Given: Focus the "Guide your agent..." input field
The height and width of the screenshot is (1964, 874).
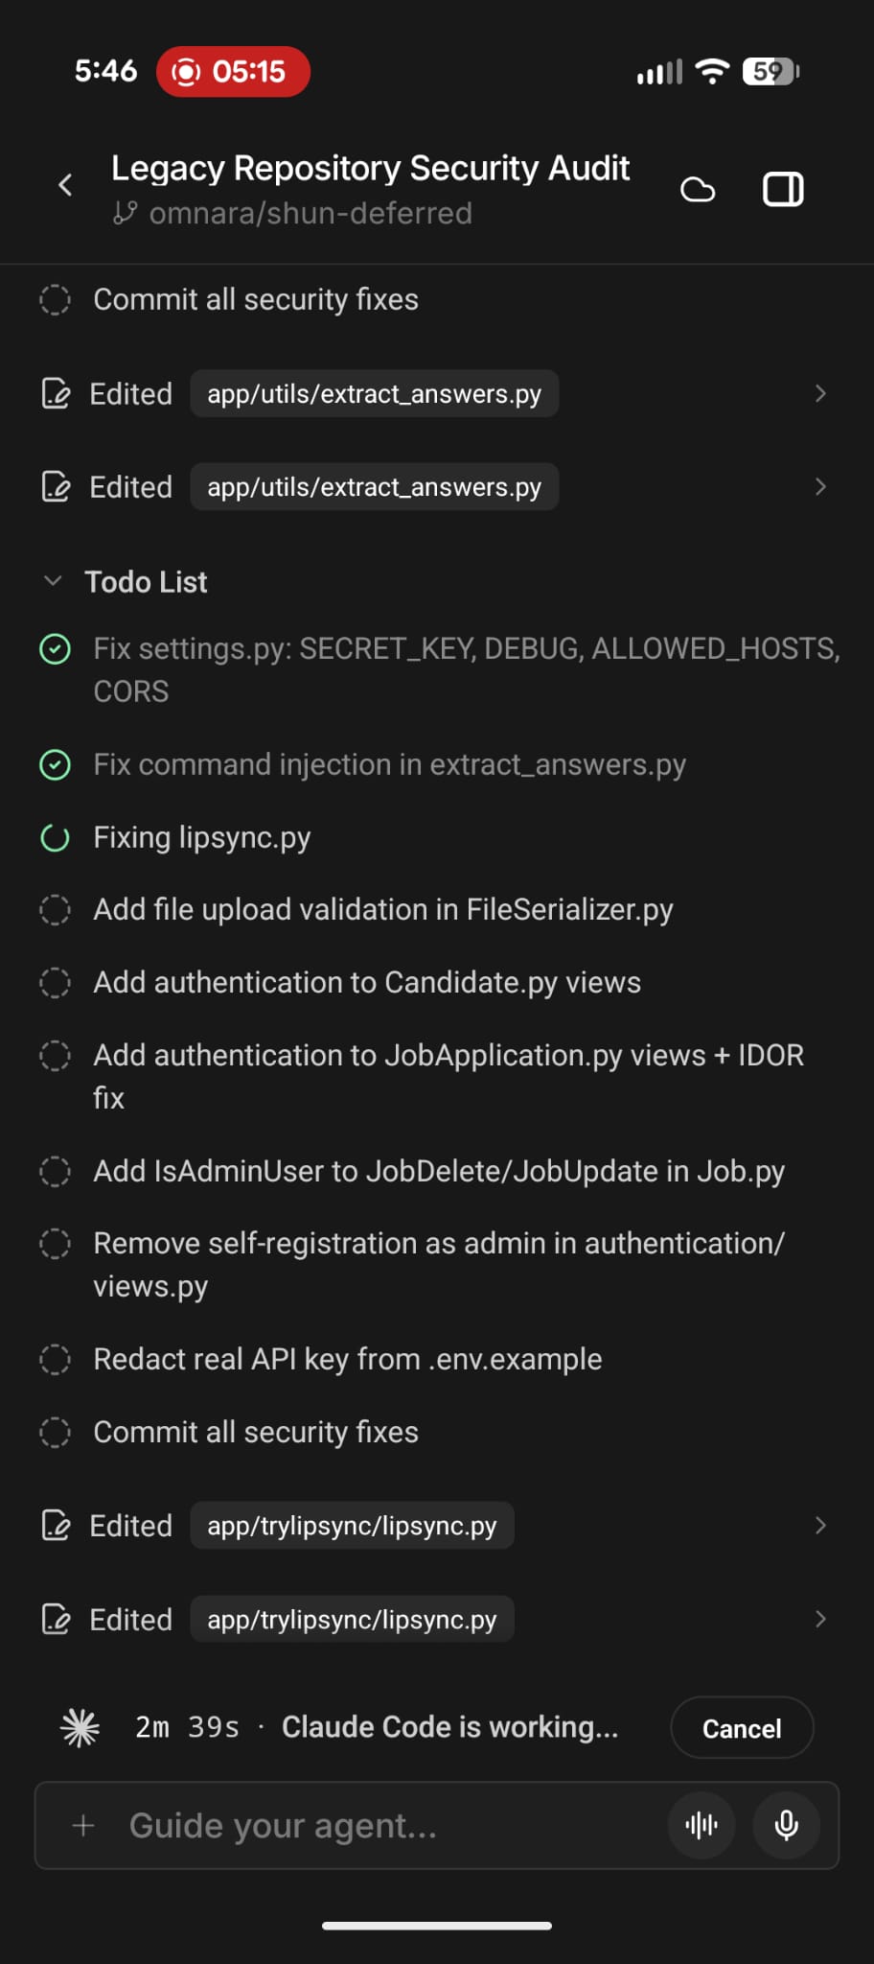Looking at the screenshot, I should tap(383, 1825).
